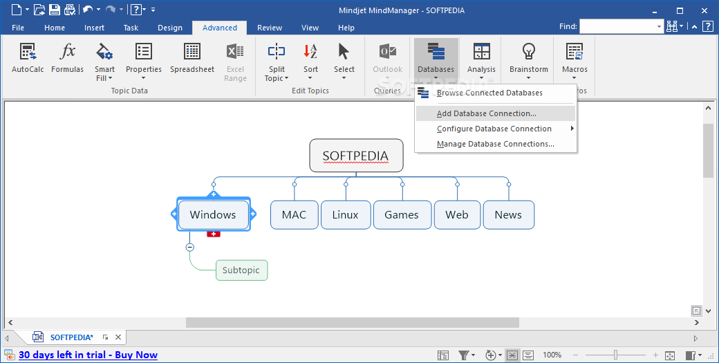Image resolution: width=719 pixels, height=363 pixels.
Task: Select Browse Connected Databases
Action: (495, 93)
